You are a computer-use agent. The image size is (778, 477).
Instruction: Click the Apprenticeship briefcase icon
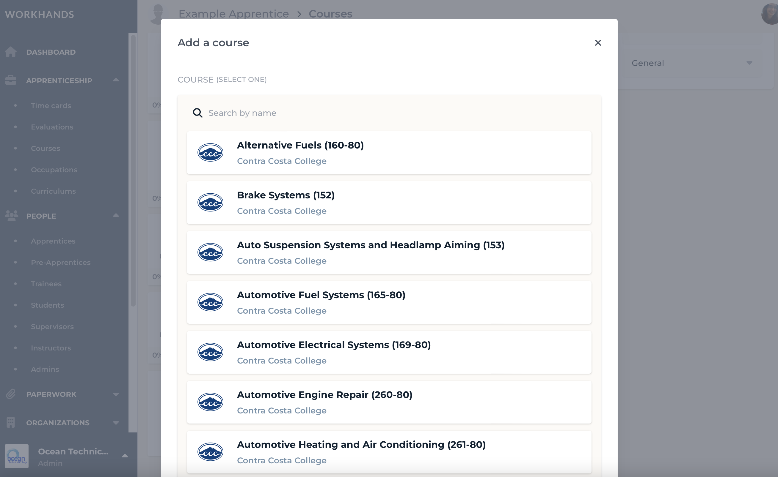pyautogui.click(x=11, y=80)
